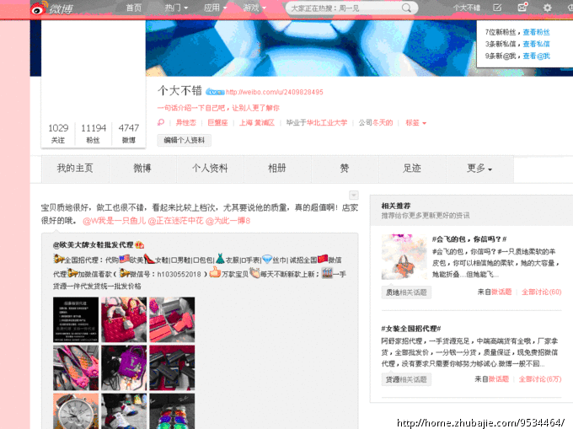The image size is (573, 429).
Task: Open @欧美大牌女鞋批发代理 author link
Action: 93,244
